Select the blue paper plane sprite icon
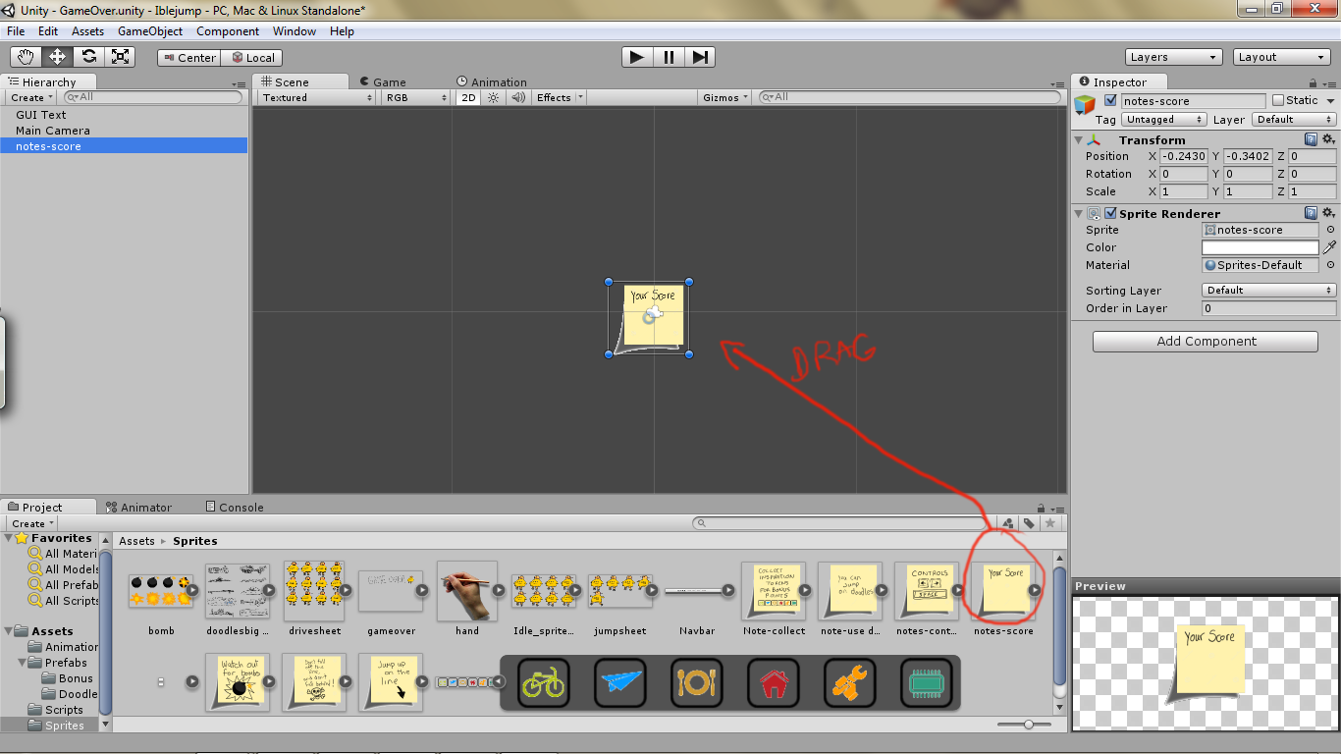This screenshot has width=1341, height=754. [x=620, y=682]
